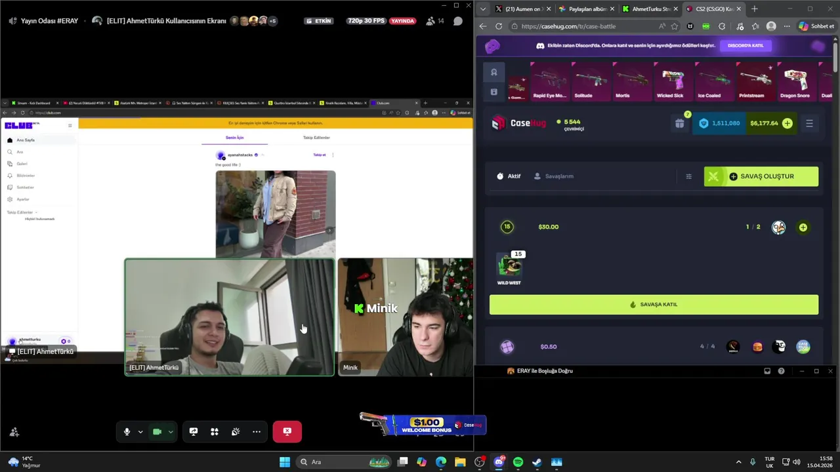Click the taskbar search box Ara
This screenshot has width=840, height=472.
point(345,462)
